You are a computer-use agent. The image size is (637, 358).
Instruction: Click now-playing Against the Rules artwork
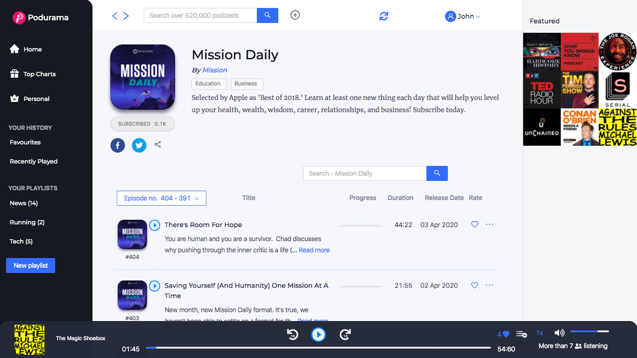click(x=29, y=340)
